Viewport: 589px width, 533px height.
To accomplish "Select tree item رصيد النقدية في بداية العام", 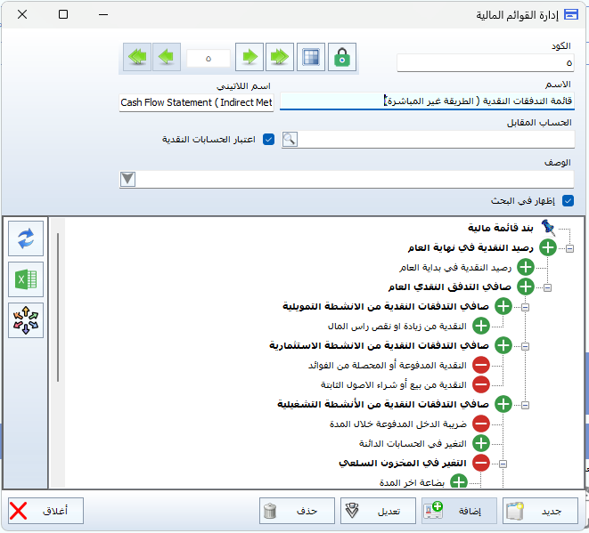I will point(455,267).
